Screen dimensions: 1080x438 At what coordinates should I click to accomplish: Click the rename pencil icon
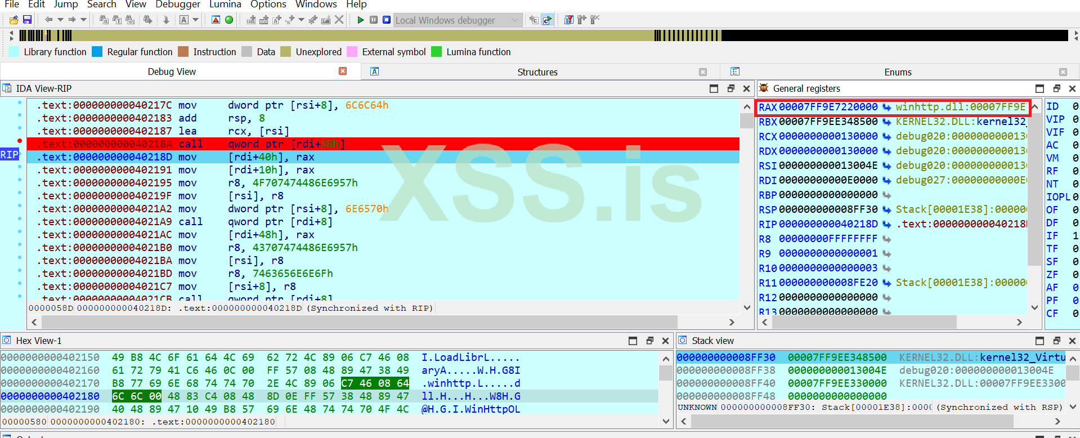326,20
